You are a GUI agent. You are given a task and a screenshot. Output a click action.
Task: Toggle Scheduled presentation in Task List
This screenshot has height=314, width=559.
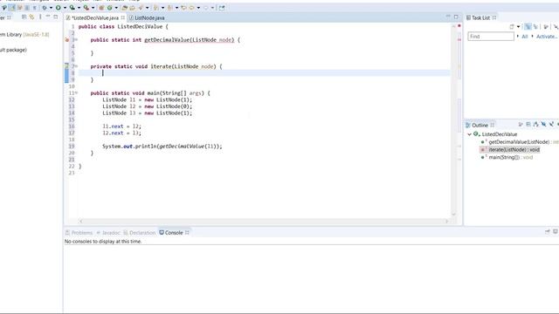tap(535, 27)
